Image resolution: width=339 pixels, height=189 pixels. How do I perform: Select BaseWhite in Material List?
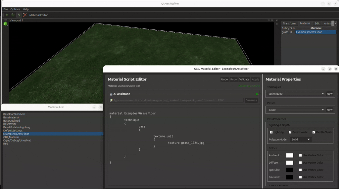[10, 124]
